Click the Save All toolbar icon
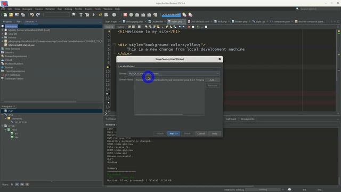Image resolution: width=341 pixels, height=192 pixels. click(23, 15)
